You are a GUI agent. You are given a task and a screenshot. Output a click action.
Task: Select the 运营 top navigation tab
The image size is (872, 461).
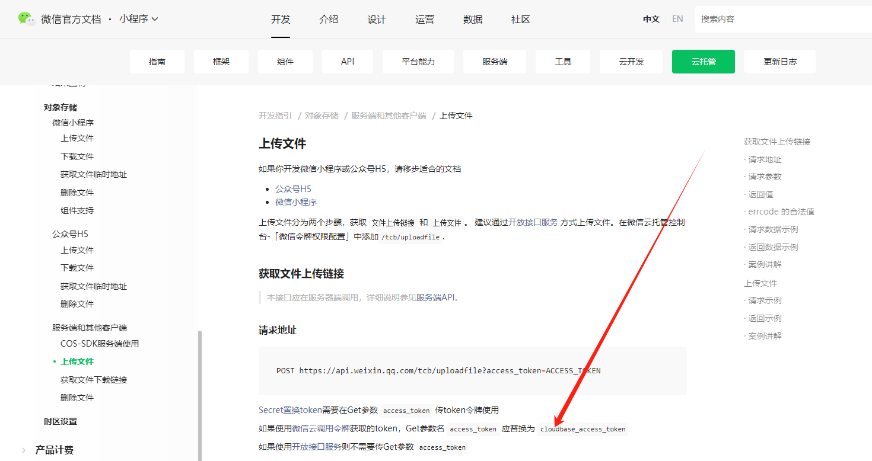tap(425, 19)
